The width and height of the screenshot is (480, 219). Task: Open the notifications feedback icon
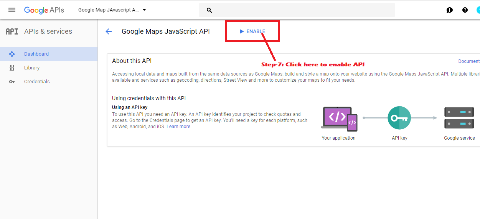(450, 10)
